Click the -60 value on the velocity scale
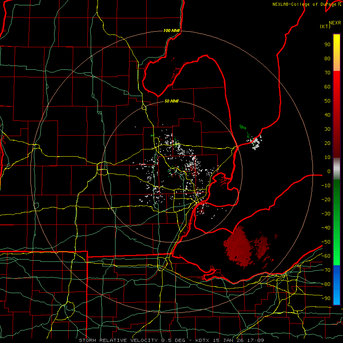The image size is (343, 343). click(x=326, y=256)
